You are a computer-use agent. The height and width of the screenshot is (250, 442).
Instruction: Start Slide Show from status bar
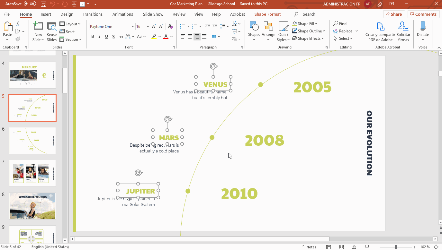point(367,247)
